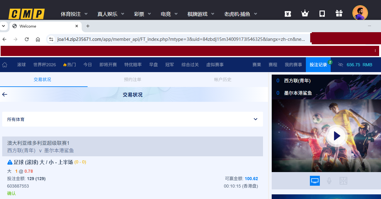Viewport: 381px width, 199px height.
Task: Open the user avatar profile
Action: coord(360,13)
